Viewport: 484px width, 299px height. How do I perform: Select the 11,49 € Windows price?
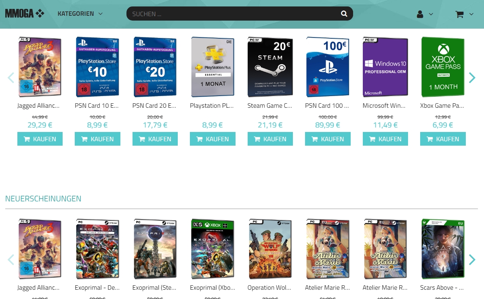[x=385, y=125]
